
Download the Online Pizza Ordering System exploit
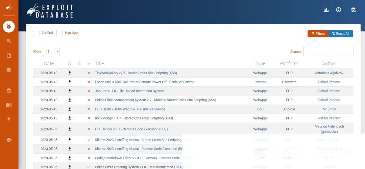[70, 167]
